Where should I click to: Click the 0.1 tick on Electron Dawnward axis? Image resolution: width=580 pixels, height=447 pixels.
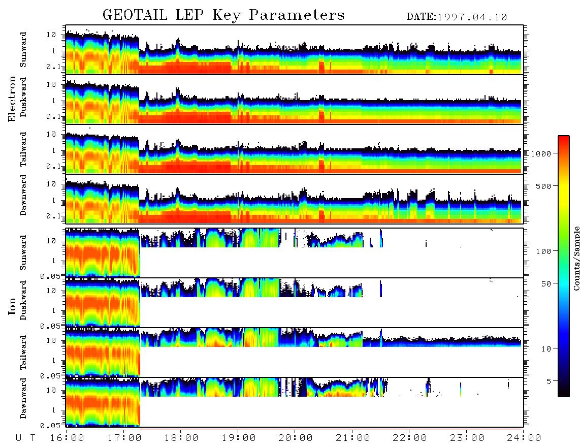pyautogui.click(x=53, y=216)
